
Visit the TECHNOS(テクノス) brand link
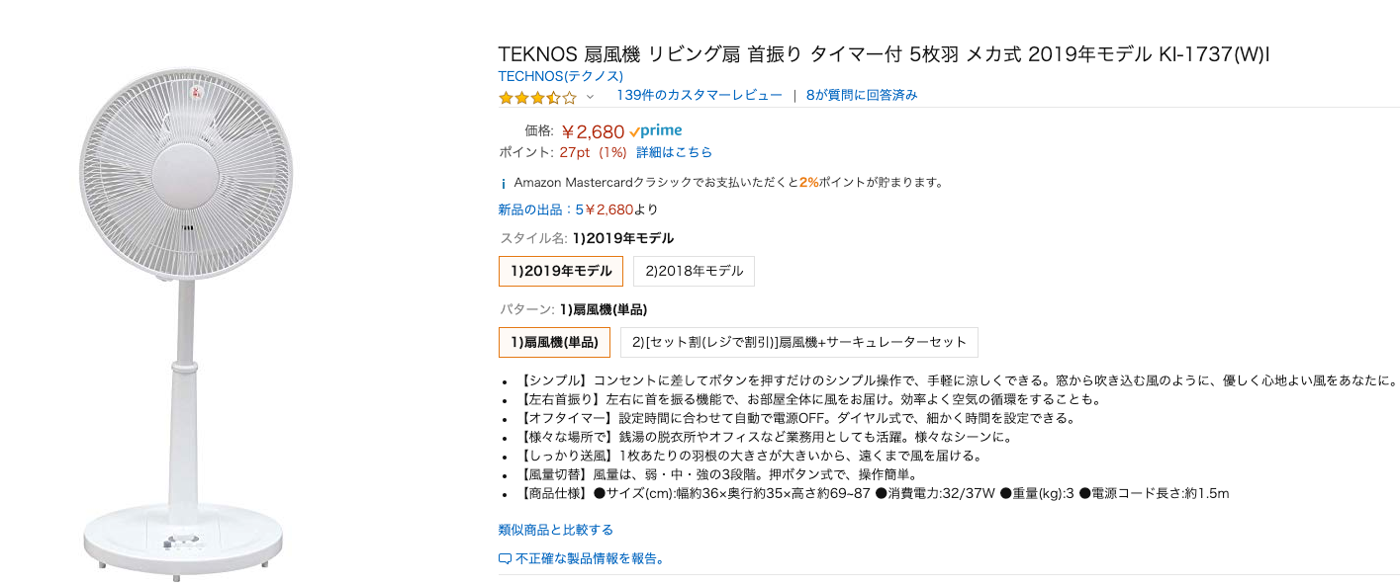click(560, 76)
